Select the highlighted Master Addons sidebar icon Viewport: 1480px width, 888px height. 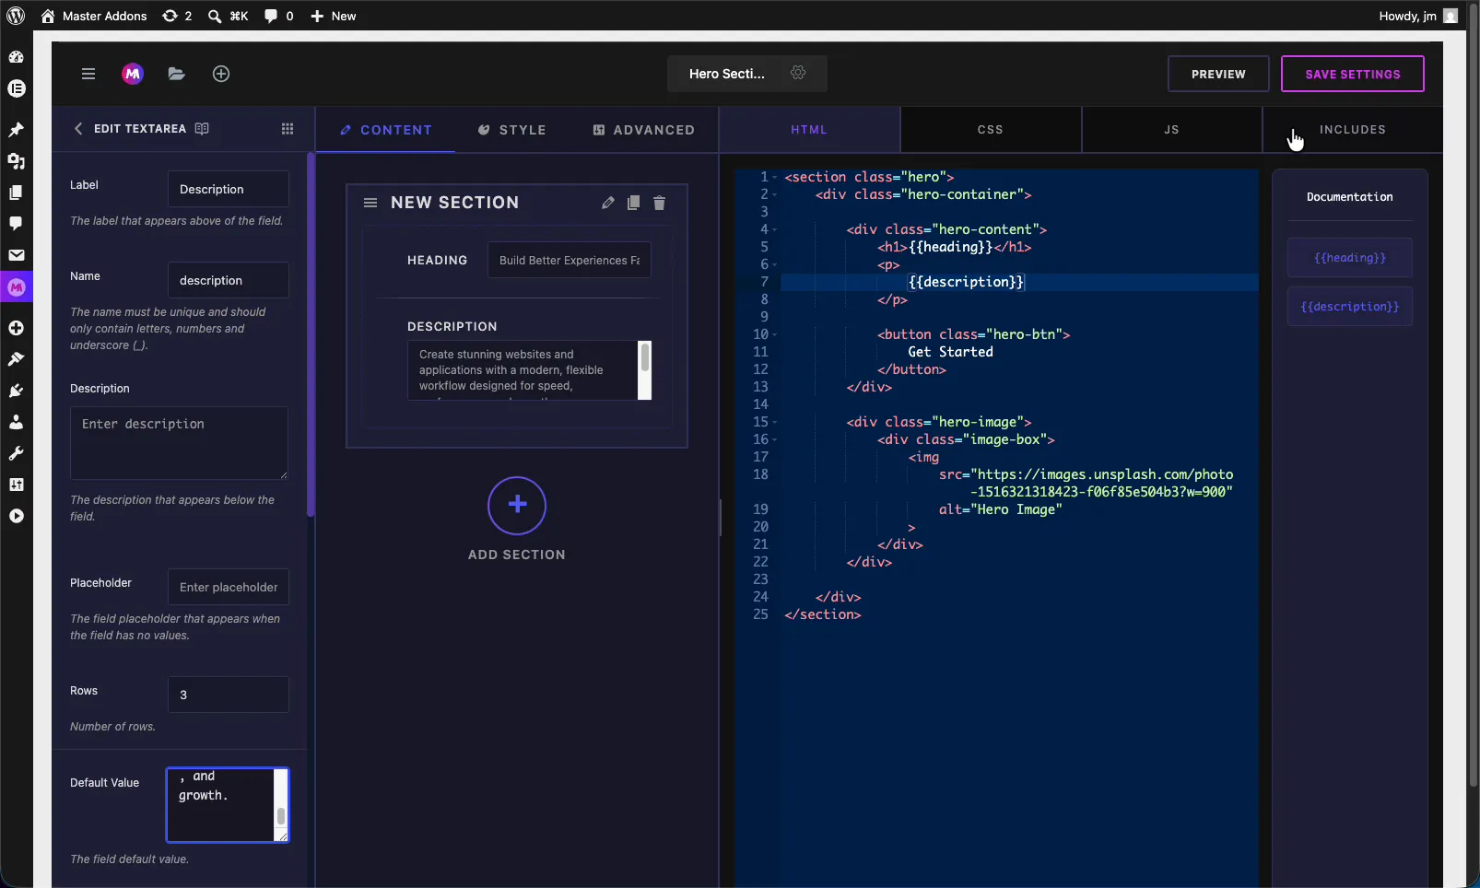pos(16,287)
